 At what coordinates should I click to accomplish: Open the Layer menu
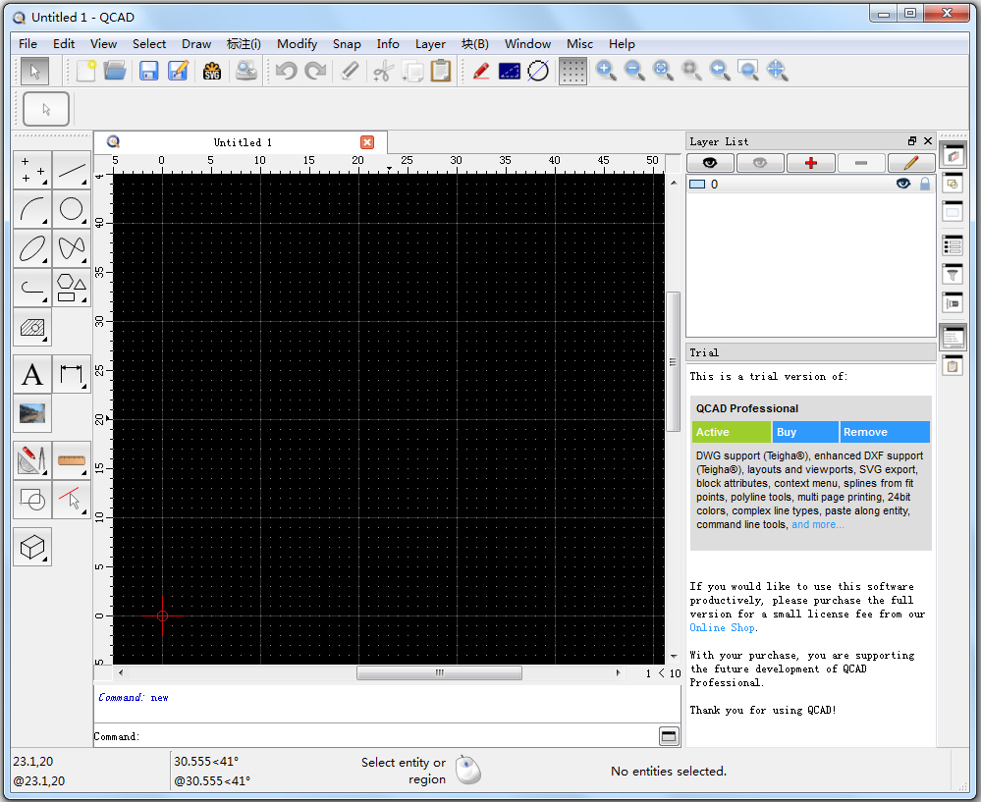coord(430,44)
